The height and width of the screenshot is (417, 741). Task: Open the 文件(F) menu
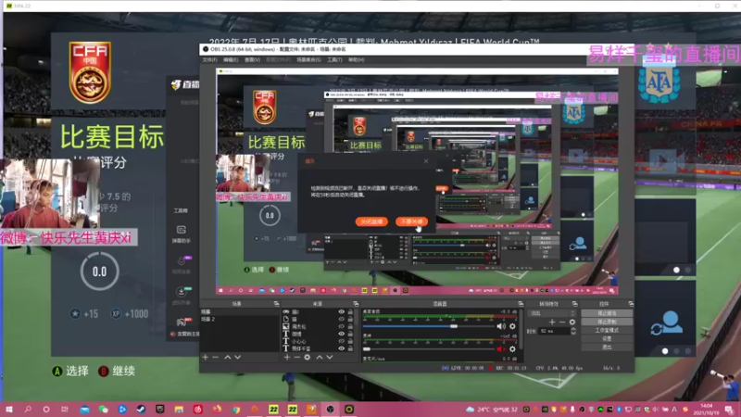tap(210, 60)
